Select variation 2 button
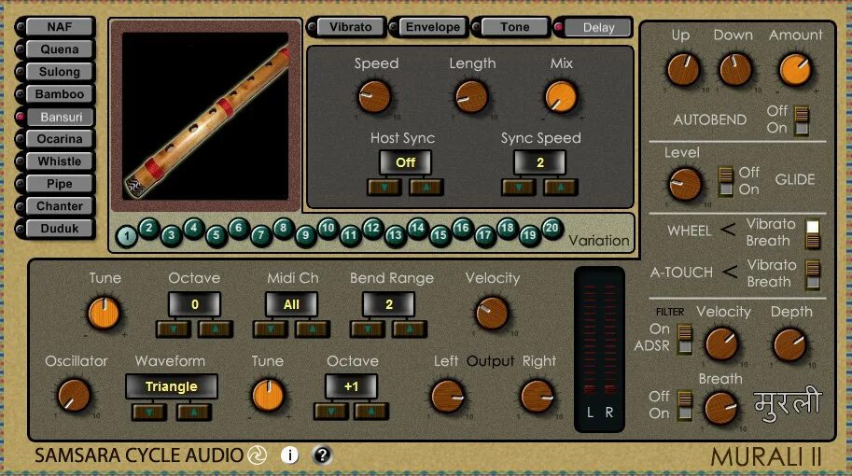 (x=149, y=228)
